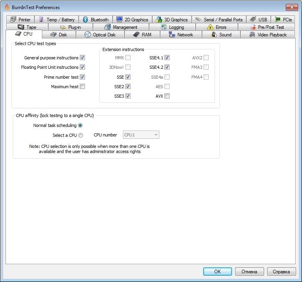Screen dimensions: 302x282
Task: Uncheck the SSE4.1 checkbox
Action: [x=167, y=58]
